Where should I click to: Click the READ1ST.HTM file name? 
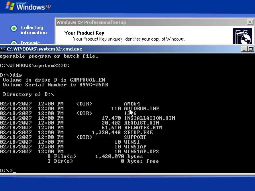tap(141, 123)
